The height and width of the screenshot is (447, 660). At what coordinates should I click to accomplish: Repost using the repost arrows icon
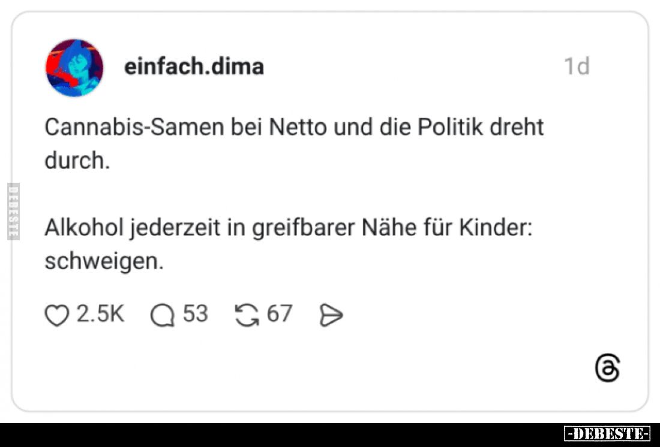point(247,313)
